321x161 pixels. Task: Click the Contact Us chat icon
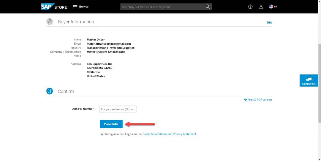coord(309,79)
